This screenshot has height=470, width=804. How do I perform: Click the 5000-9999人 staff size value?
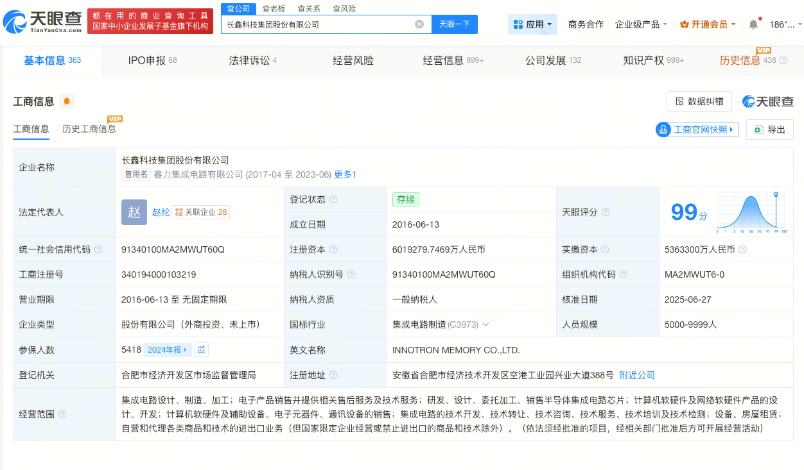[x=690, y=324]
